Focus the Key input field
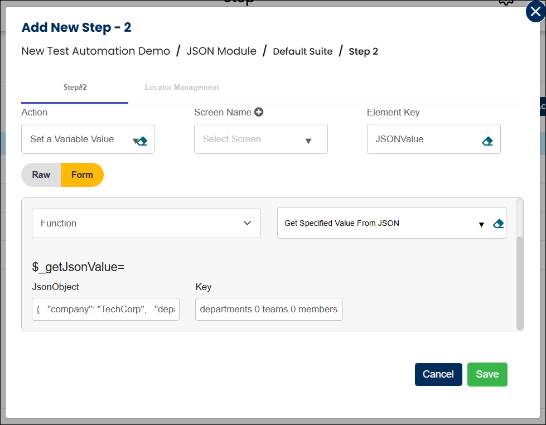 tap(269, 309)
